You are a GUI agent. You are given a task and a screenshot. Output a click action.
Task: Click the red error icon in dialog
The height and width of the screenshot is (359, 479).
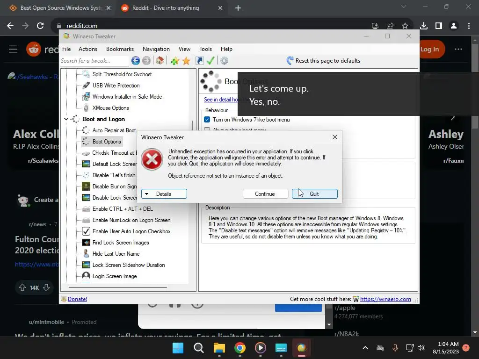tap(152, 159)
